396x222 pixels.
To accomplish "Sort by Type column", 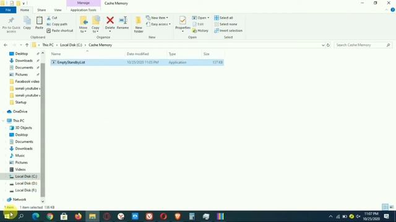I will click(x=184, y=54).
